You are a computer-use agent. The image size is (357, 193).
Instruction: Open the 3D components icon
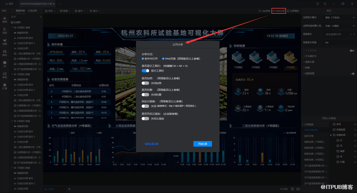tap(5, 63)
